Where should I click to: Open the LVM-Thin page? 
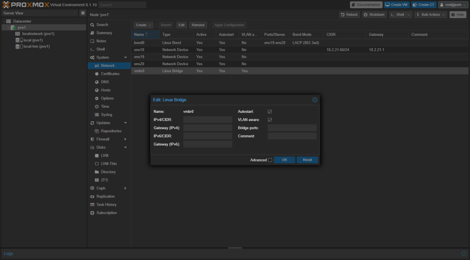point(109,164)
